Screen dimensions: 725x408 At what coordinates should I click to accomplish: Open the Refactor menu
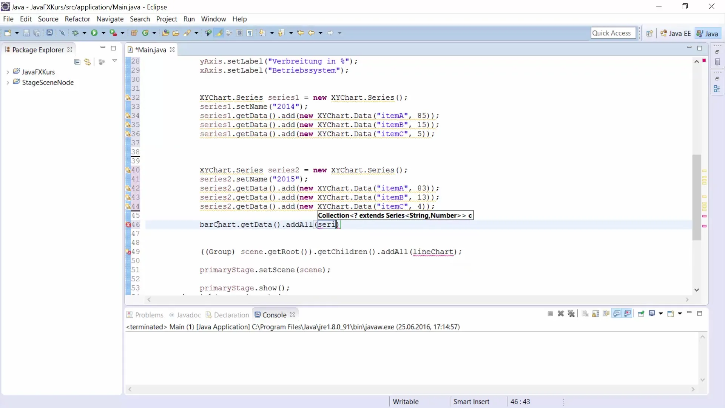pos(77,19)
